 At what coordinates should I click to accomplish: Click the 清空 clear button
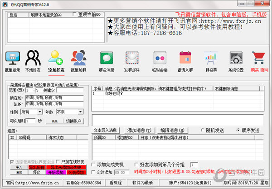click(x=19, y=172)
